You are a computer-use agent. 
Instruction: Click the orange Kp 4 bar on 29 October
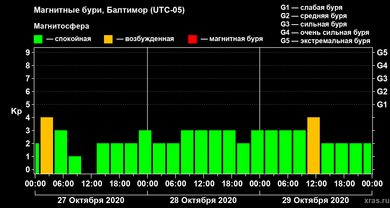314,145
